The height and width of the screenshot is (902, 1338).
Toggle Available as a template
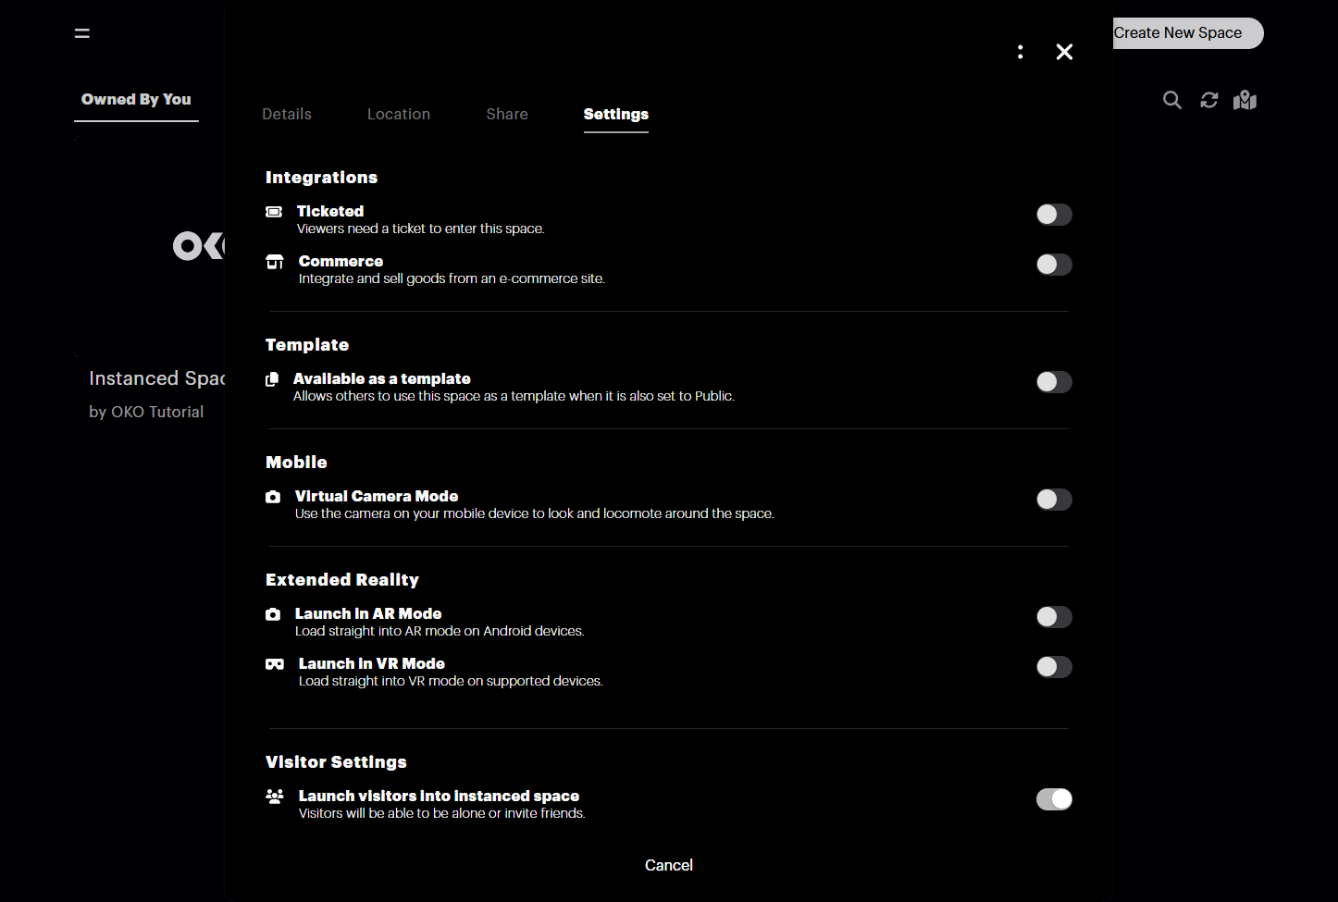pos(1054,382)
